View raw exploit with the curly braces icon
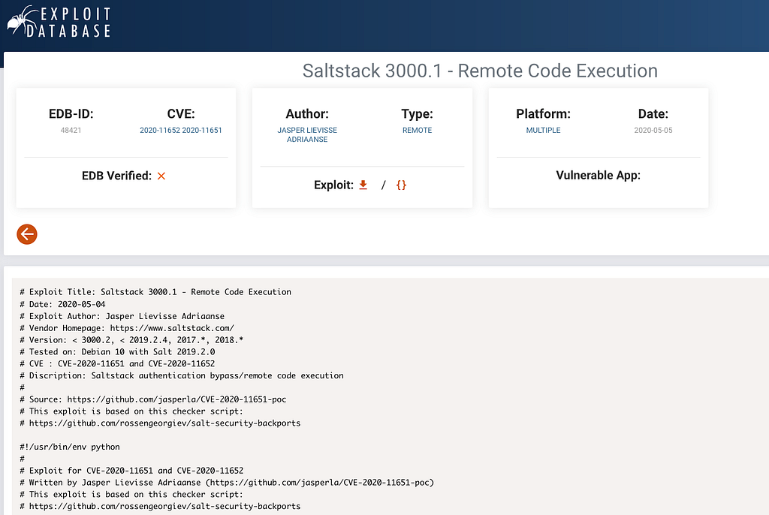 coord(401,185)
